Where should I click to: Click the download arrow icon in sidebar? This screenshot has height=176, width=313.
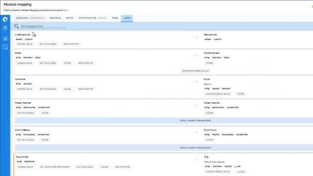click(x=5, y=38)
